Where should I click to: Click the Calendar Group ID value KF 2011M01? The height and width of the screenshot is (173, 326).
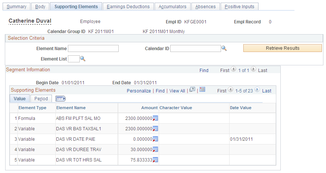point(101,32)
